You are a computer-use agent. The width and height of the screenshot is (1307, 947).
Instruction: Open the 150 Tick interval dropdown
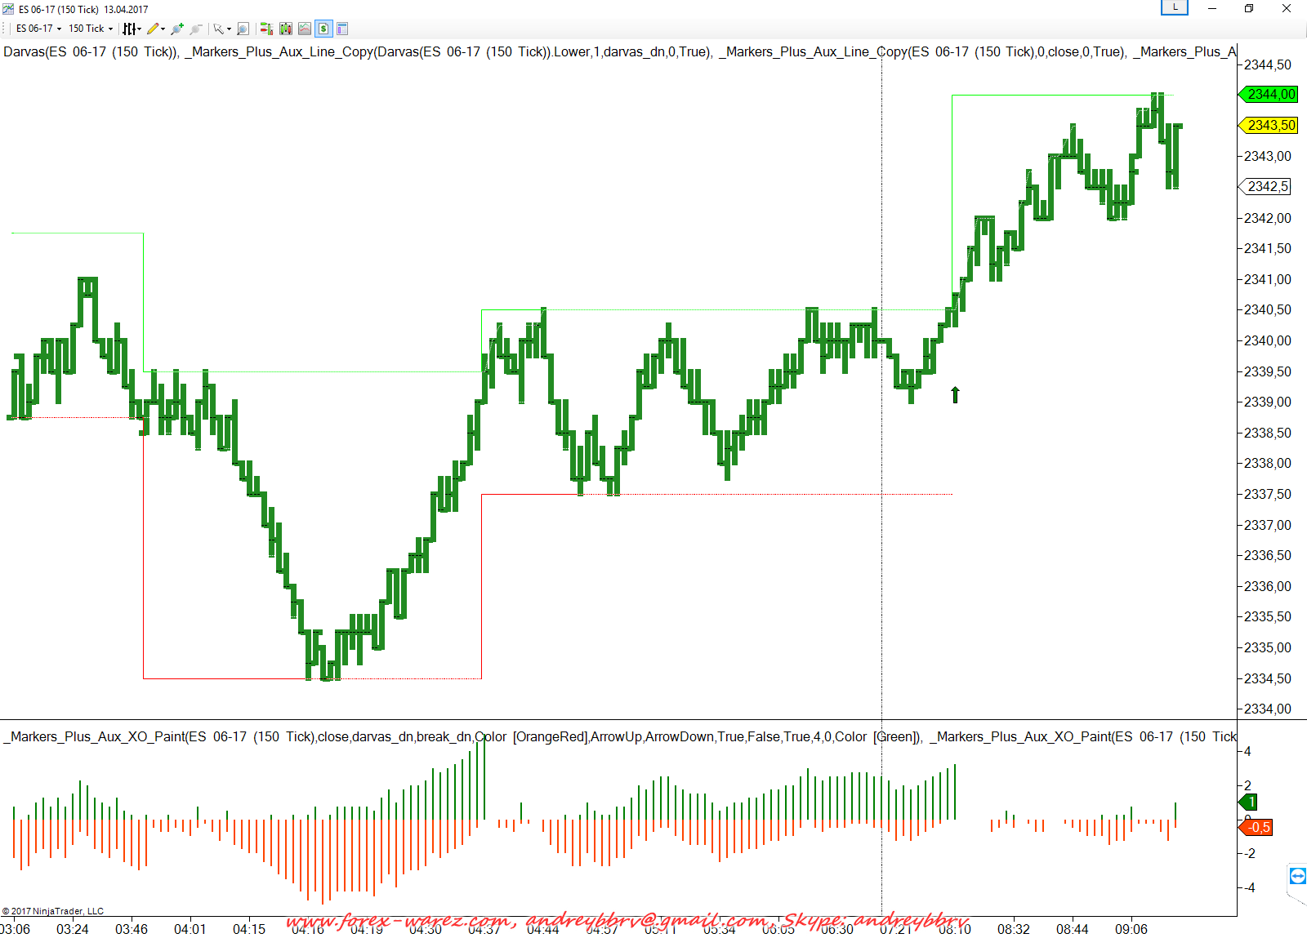tap(90, 29)
